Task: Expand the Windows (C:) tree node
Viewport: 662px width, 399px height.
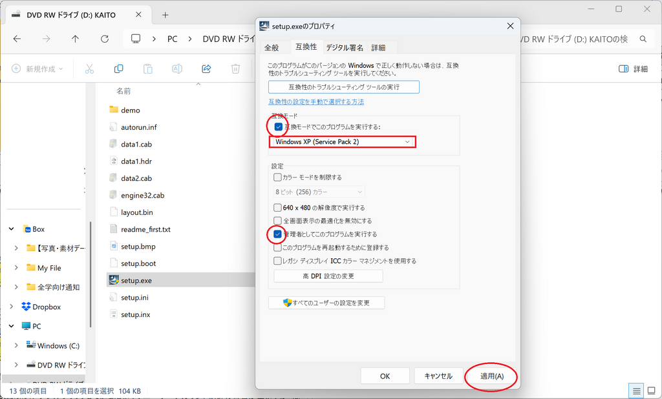Action: click(16, 345)
